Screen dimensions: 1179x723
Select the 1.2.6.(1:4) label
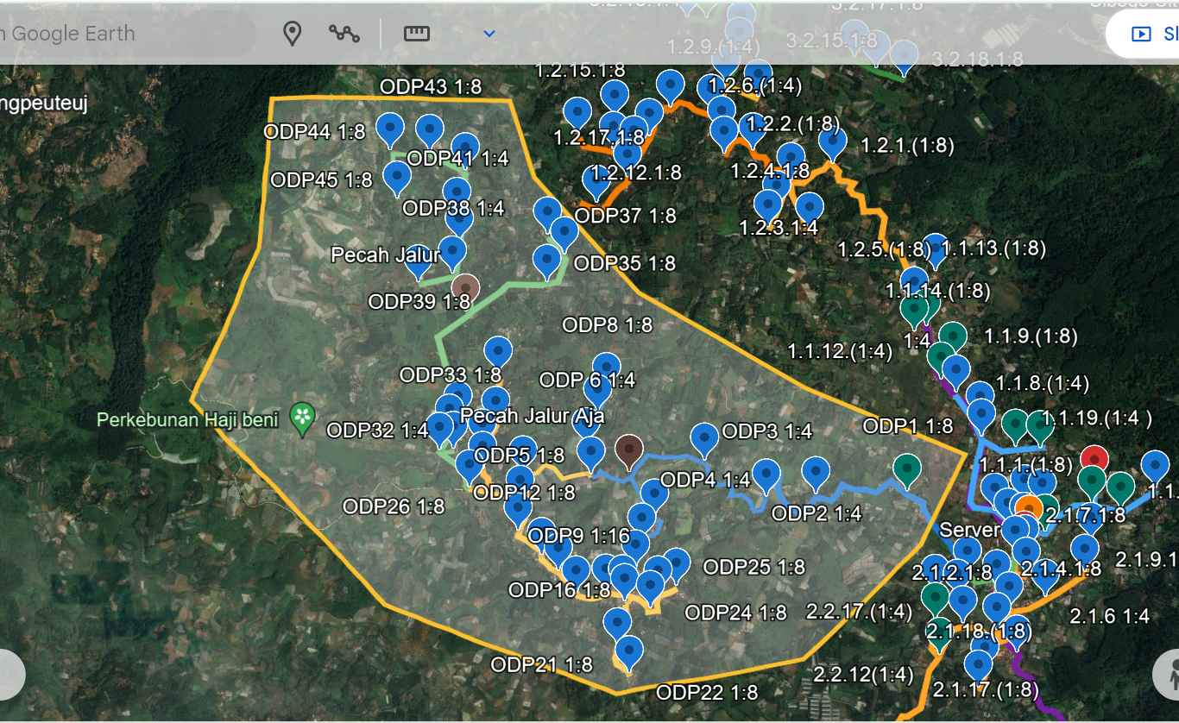pos(755,85)
